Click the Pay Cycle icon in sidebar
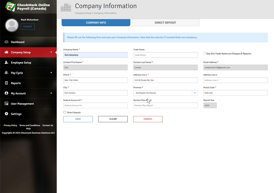Screen dimensions: 274x193 click(6, 73)
